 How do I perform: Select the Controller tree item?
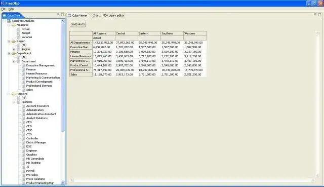tap(32, 138)
